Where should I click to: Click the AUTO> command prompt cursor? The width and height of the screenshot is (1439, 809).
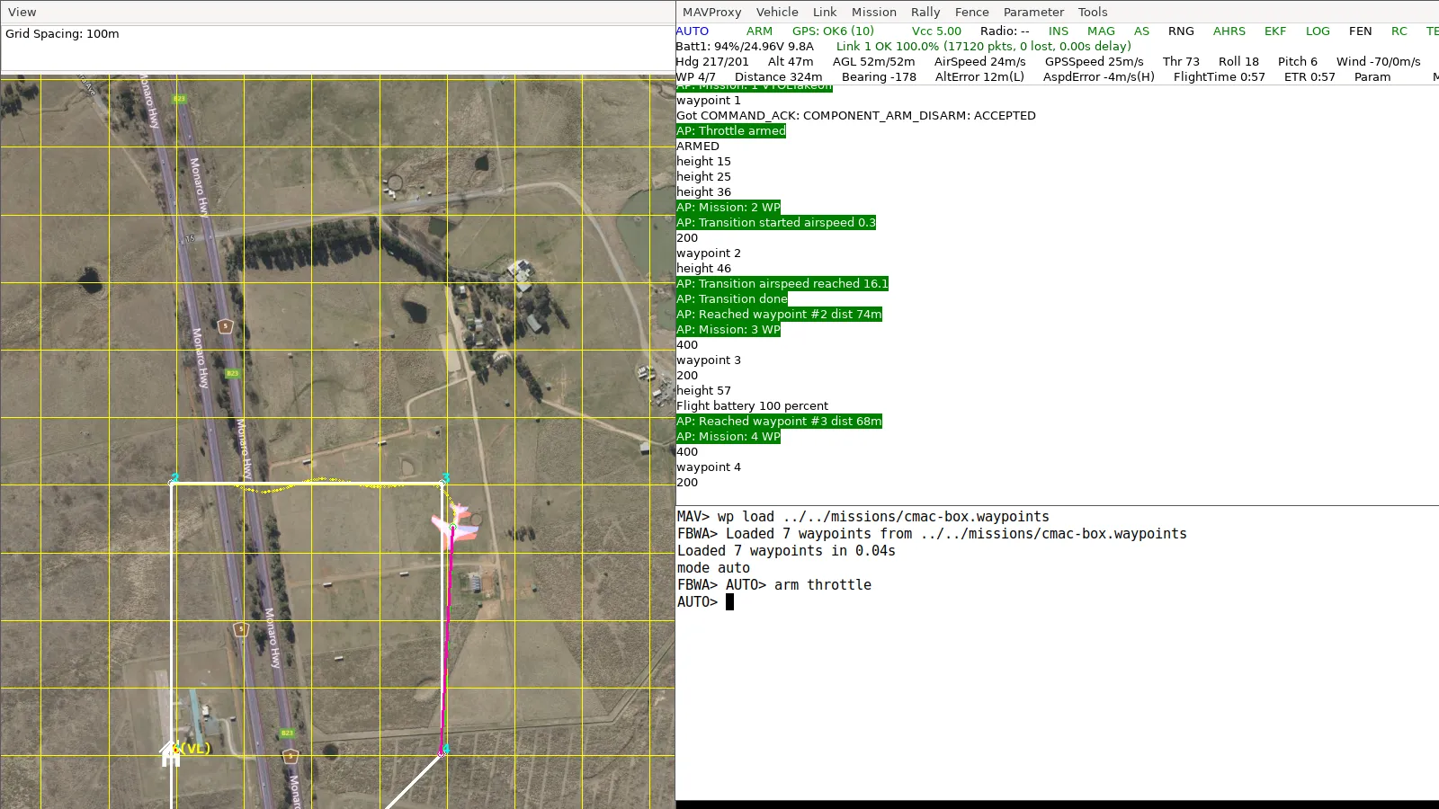click(x=730, y=602)
